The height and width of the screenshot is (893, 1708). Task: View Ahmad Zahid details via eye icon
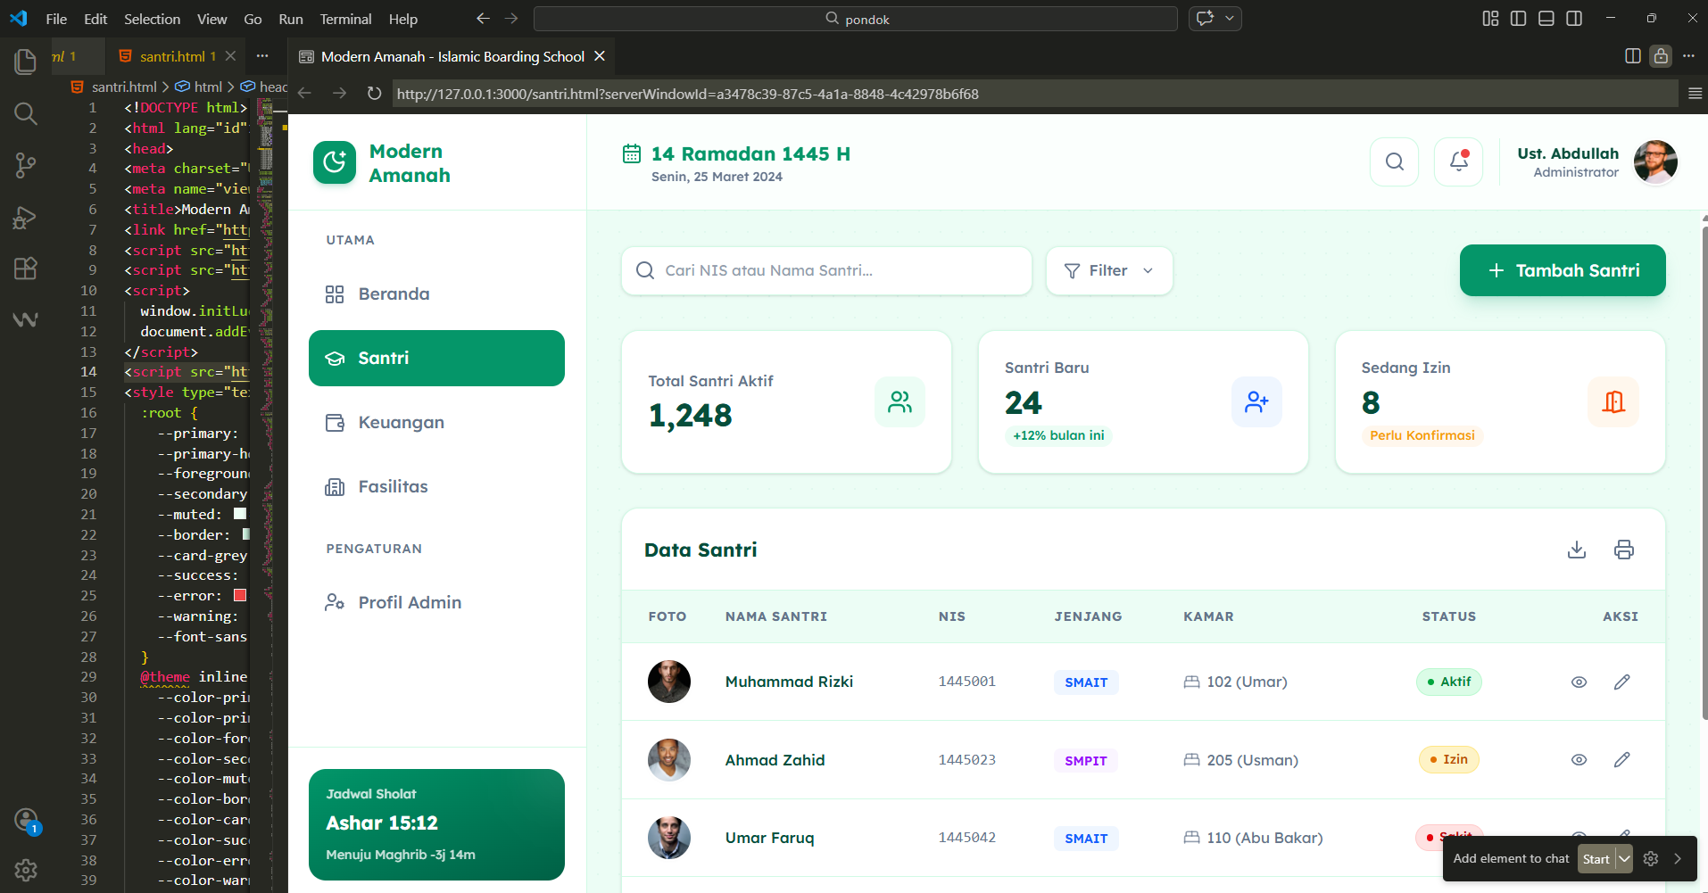(x=1579, y=760)
